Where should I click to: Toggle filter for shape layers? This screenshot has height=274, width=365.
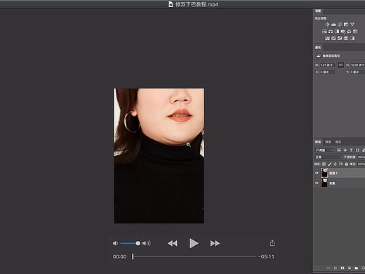point(357,150)
